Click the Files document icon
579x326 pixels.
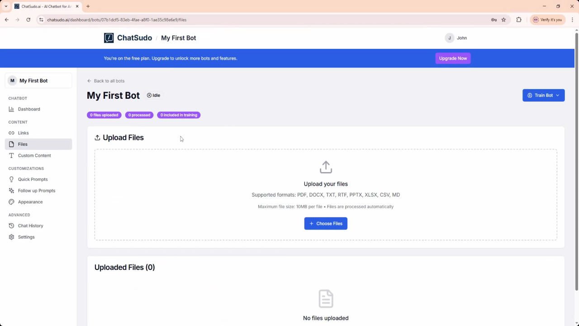pos(11,144)
